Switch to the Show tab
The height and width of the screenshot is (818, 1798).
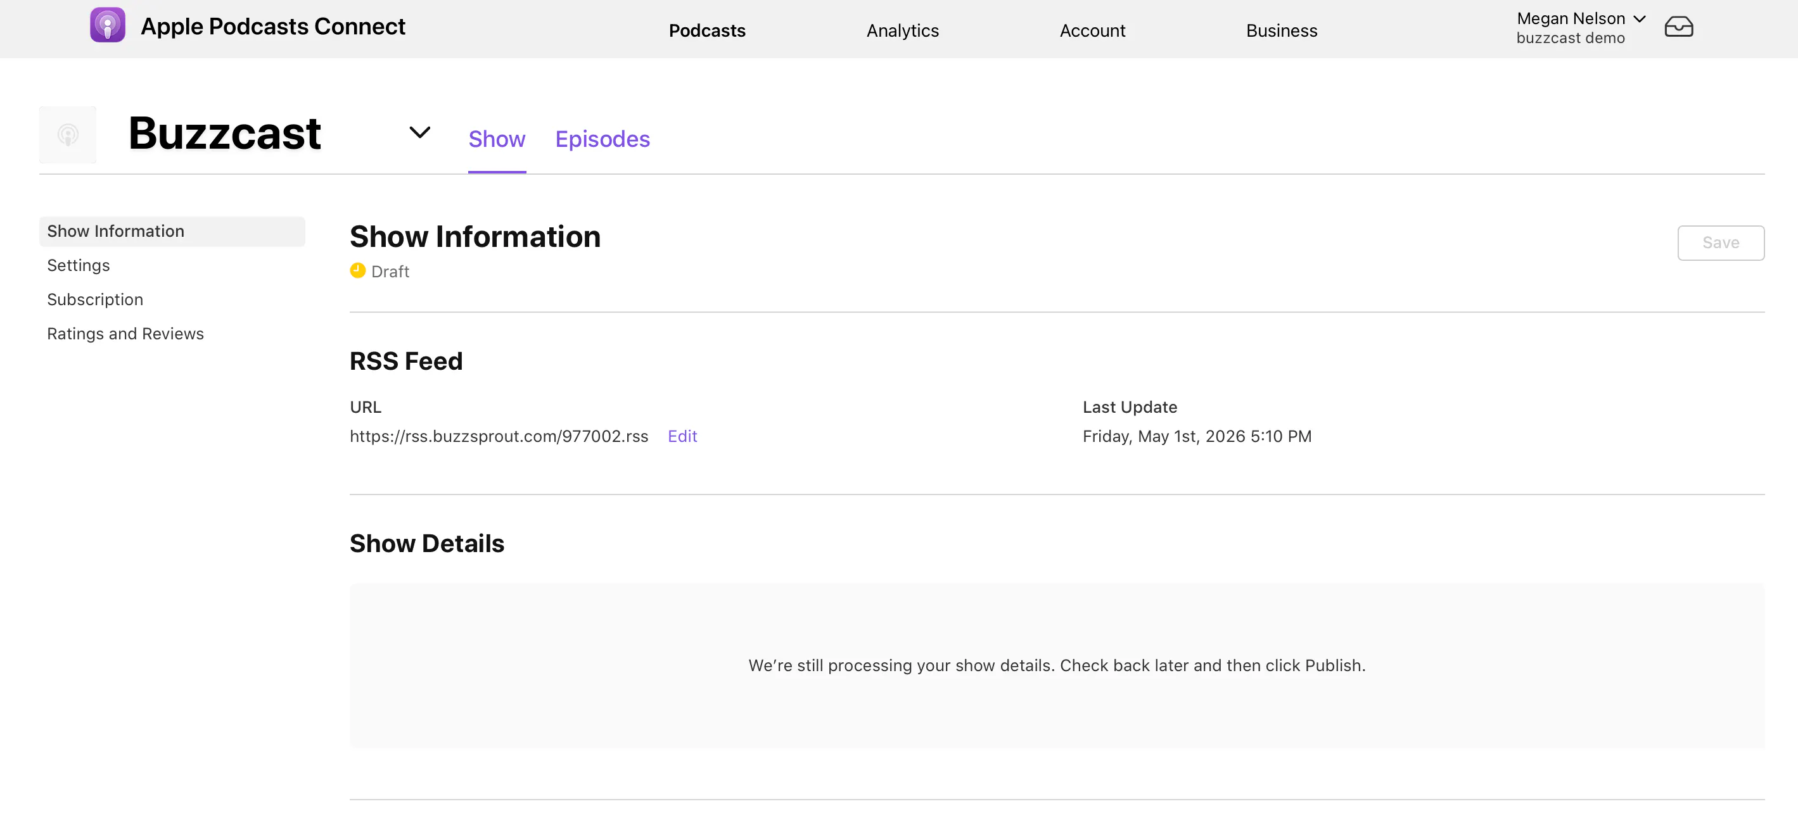pyautogui.click(x=496, y=139)
